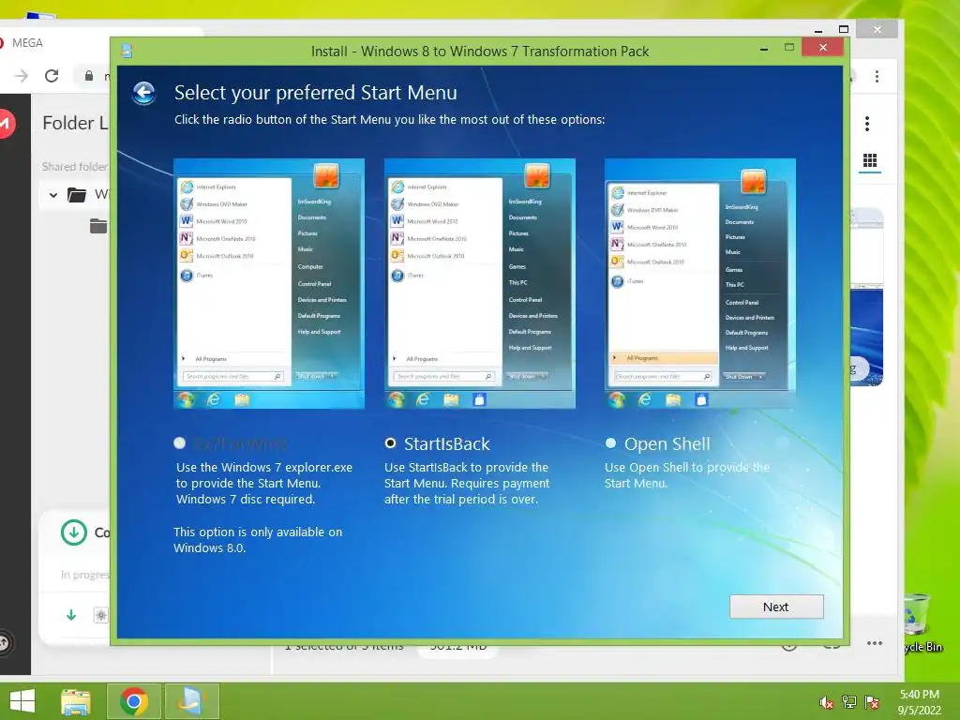Minimize the Chrome window

817,30
